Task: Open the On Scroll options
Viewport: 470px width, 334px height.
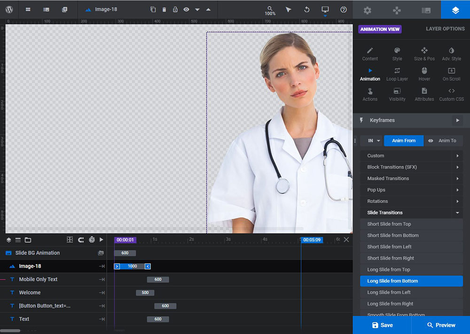Action: point(451,74)
